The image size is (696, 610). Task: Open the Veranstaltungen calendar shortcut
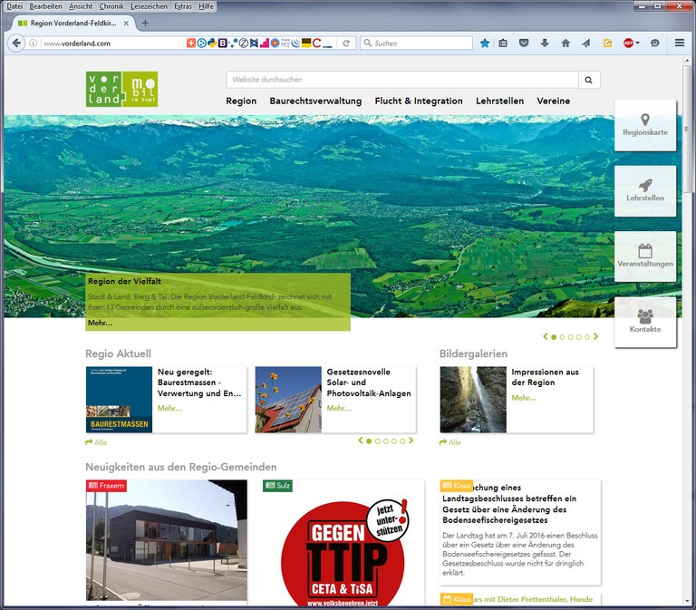[644, 256]
